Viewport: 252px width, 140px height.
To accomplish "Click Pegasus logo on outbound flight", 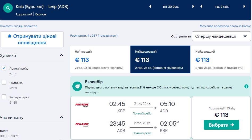I will pyautogui.click(x=82, y=105).
